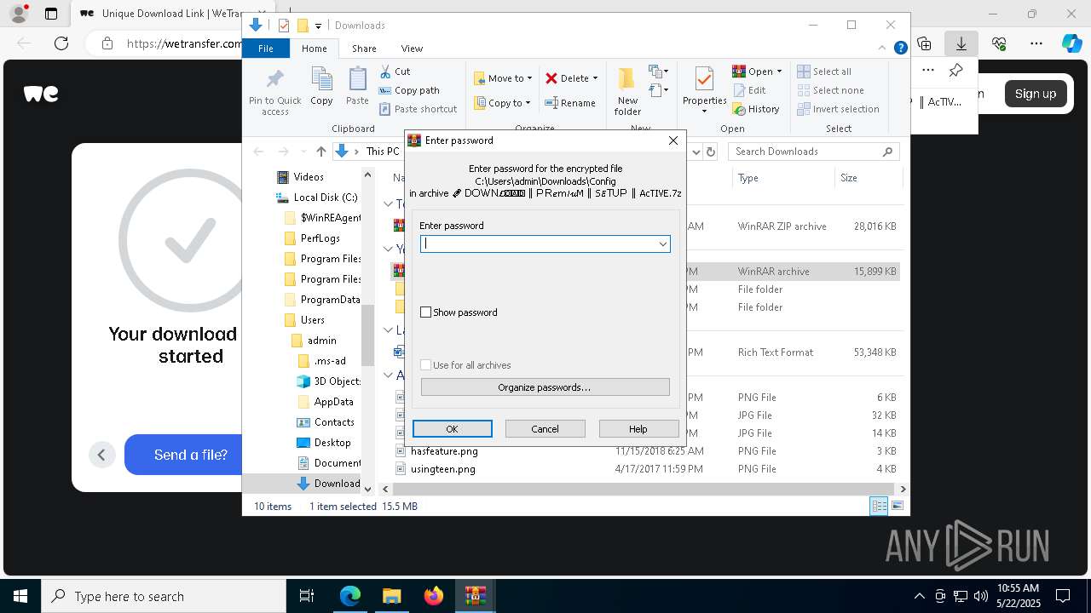Go up one folder level arrow
The height and width of the screenshot is (613, 1091).
(x=320, y=152)
